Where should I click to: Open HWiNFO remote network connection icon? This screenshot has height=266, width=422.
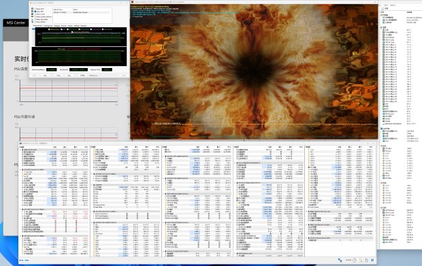[340, 260]
